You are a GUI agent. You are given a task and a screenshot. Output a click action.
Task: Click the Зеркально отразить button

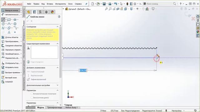[x=12, y=50]
